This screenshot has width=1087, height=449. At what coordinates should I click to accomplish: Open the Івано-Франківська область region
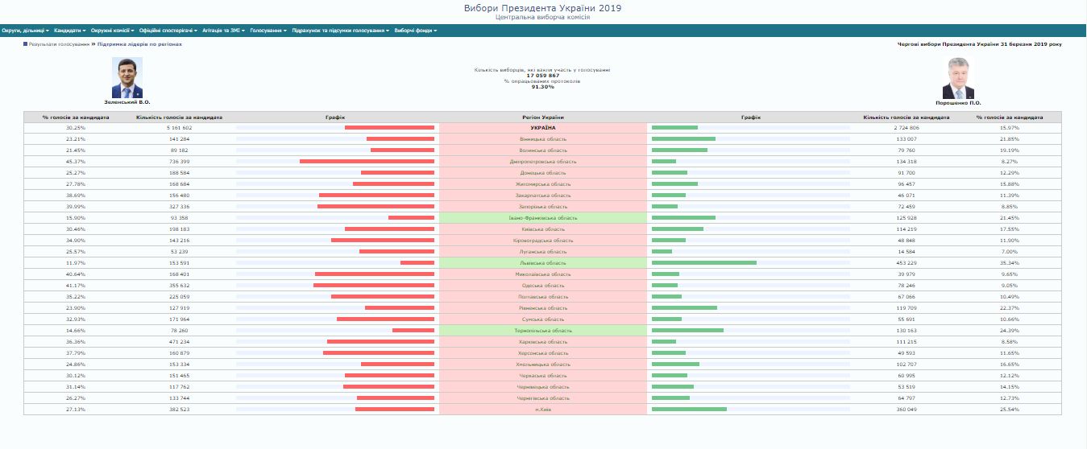[543, 218]
